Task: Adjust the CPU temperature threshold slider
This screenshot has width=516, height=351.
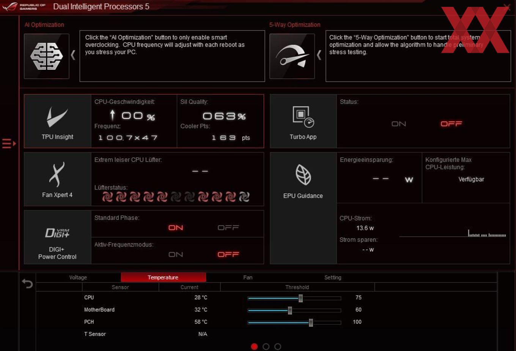Action: click(300, 298)
